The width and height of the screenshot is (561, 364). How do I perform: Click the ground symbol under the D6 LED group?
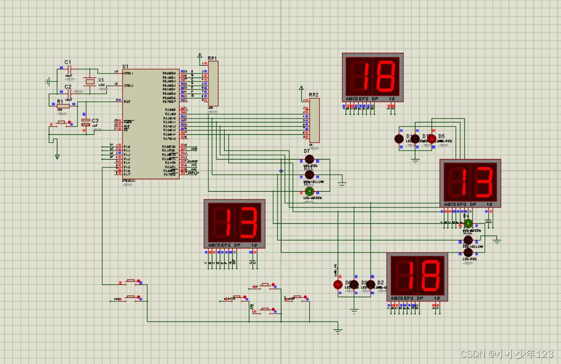tap(354, 311)
